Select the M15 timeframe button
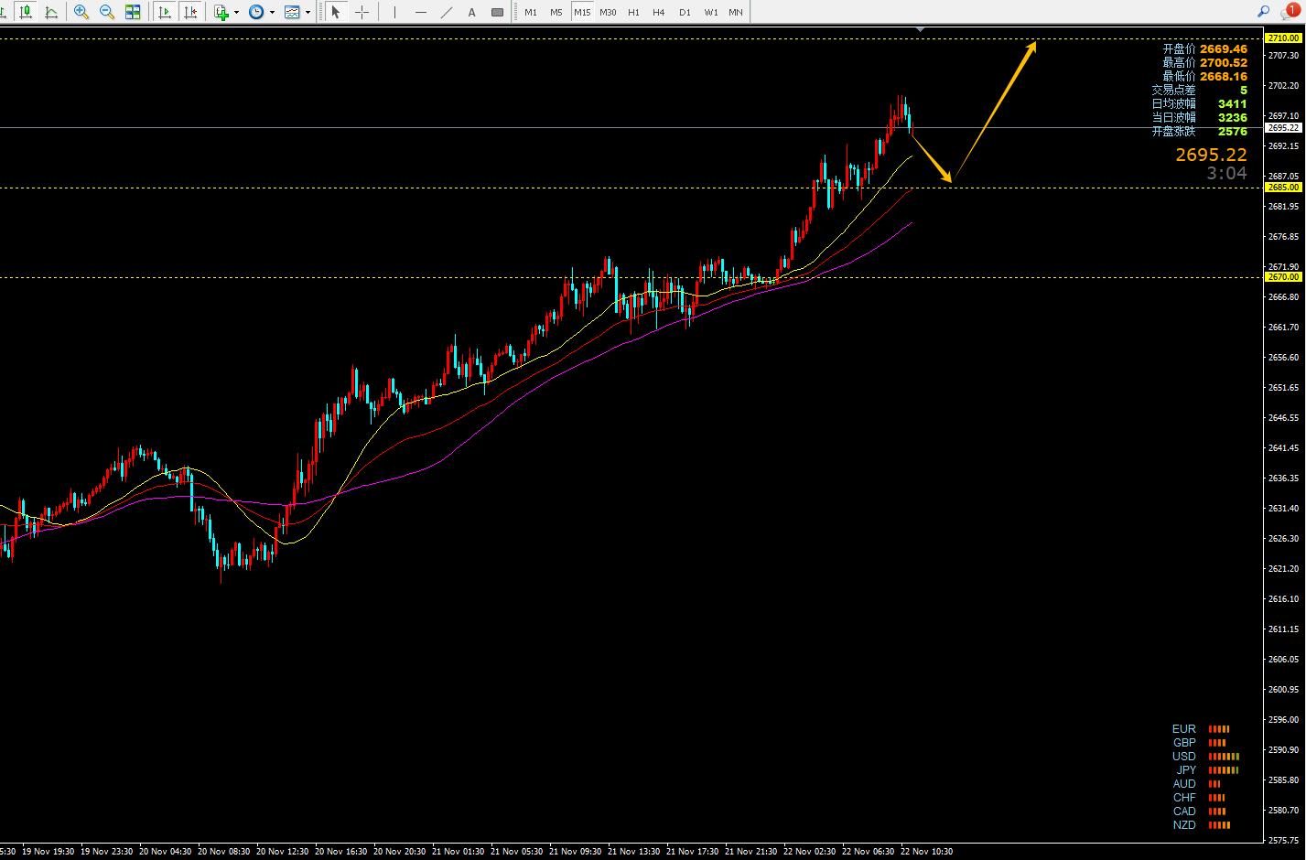This screenshot has height=860, width=1306. pos(582,12)
